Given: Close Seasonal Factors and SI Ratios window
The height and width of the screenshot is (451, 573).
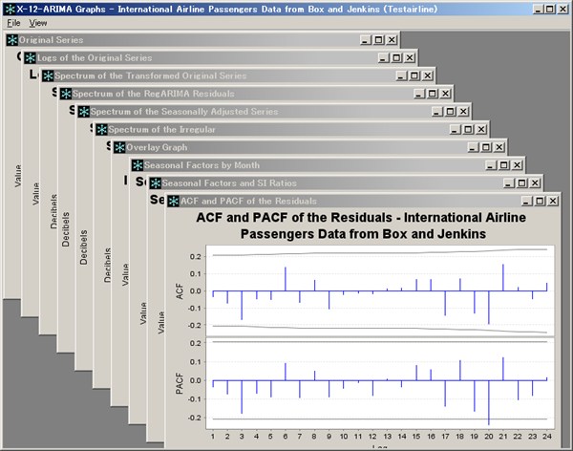Looking at the screenshot, I should [535, 183].
